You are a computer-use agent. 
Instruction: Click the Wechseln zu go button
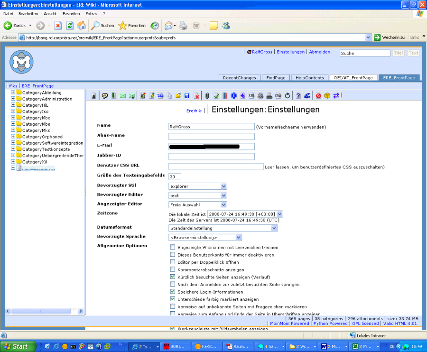pyautogui.click(x=390, y=37)
